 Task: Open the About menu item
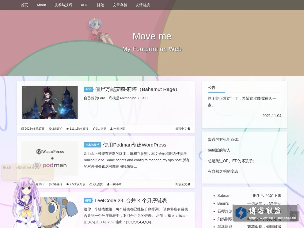(x=41, y=5)
